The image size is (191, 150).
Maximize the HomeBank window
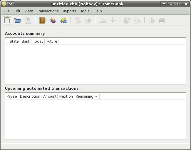click(x=179, y=4)
